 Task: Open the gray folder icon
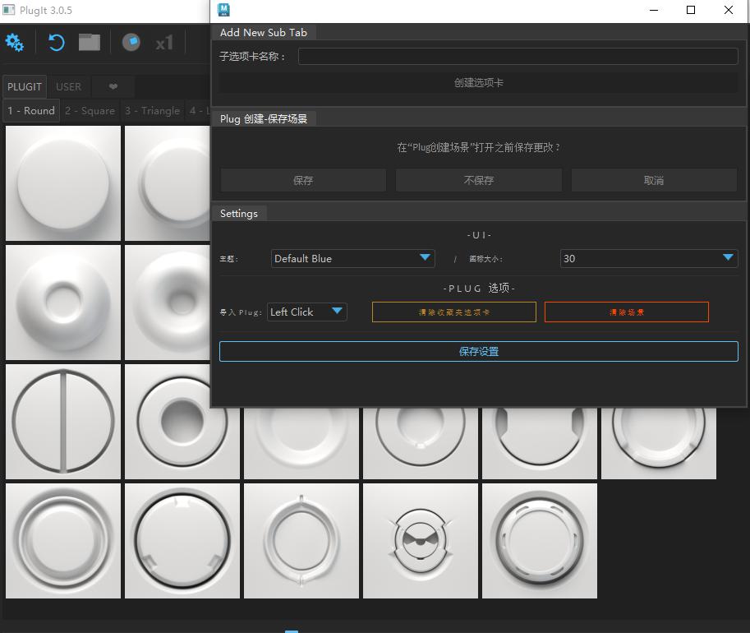[x=89, y=42]
